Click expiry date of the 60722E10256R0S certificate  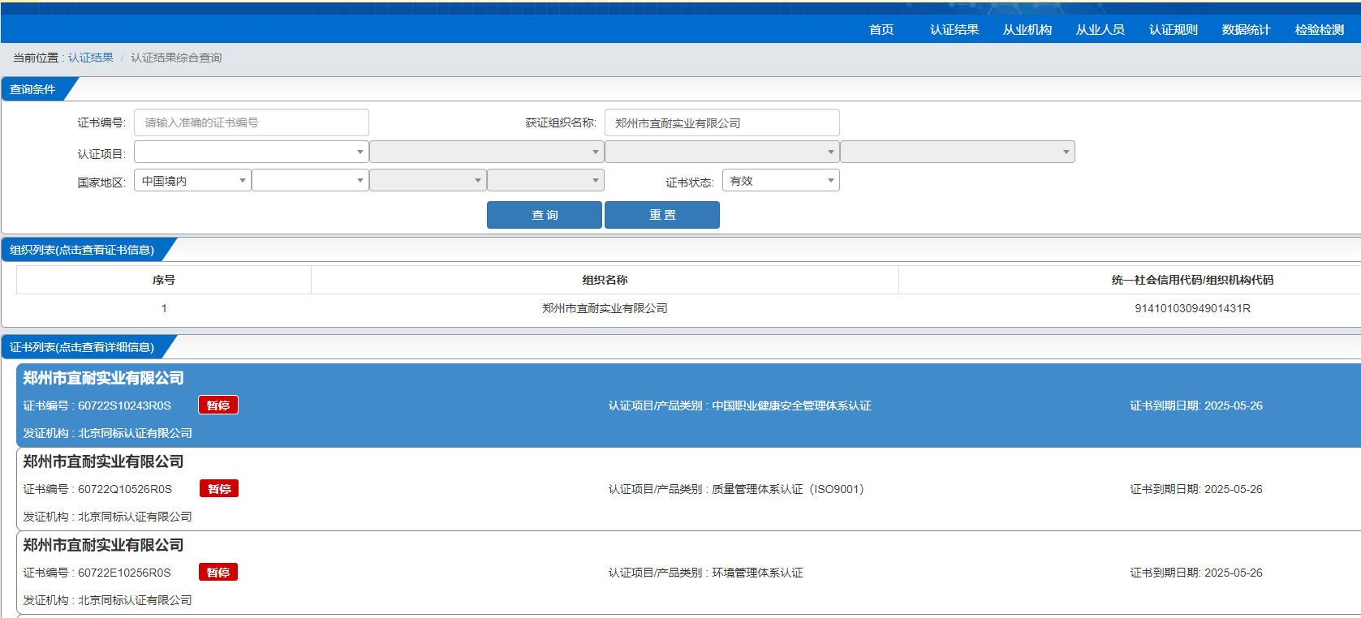click(x=1196, y=573)
